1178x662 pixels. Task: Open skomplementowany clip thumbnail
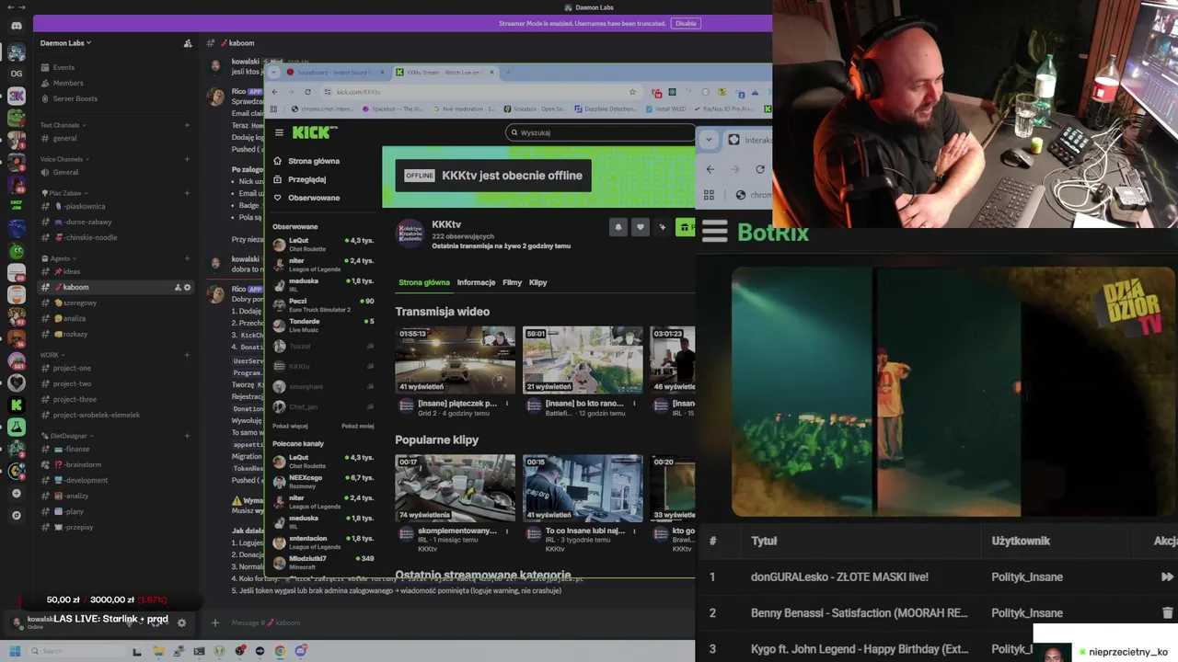(455, 488)
